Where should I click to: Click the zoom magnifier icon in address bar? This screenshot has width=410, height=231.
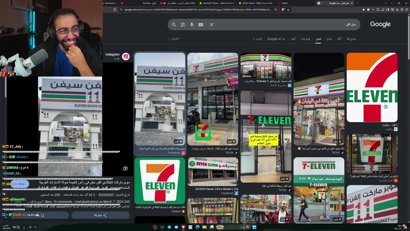click(x=275, y=10)
